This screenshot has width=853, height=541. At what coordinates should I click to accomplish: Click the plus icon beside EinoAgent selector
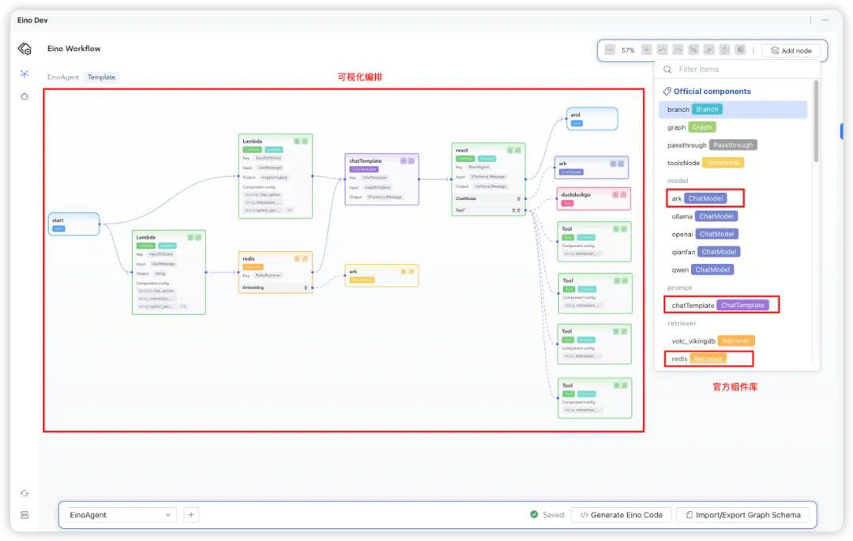click(x=191, y=515)
